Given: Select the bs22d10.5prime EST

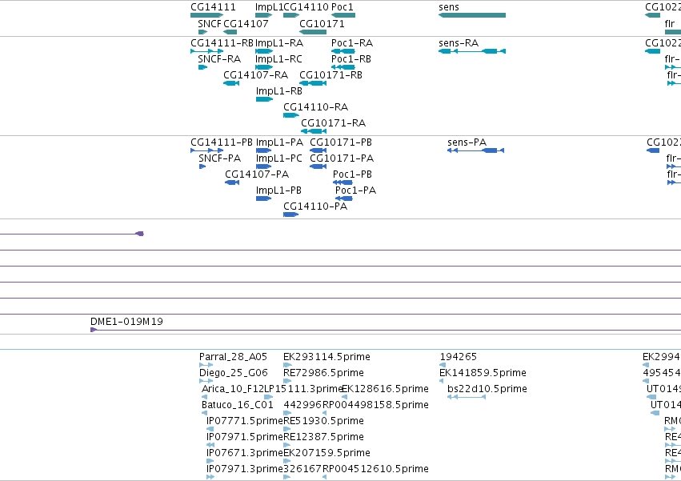Looking at the screenshot, I should point(467,398).
